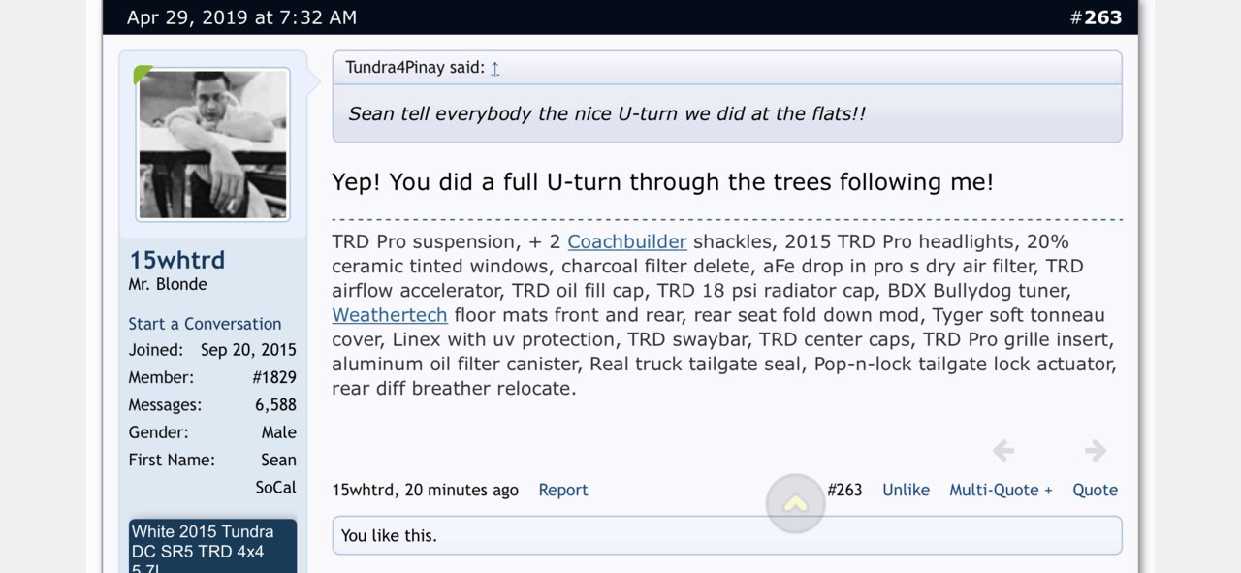Open the Weathertech link in signature
Image resolution: width=1241 pixels, height=573 pixels.
pos(390,315)
